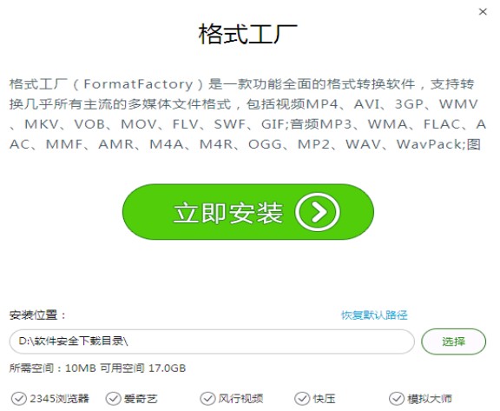Image resolution: width=500 pixels, height=411 pixels.
Task: Untick the 模拟大师 checkbox
Action: point(397,399)
